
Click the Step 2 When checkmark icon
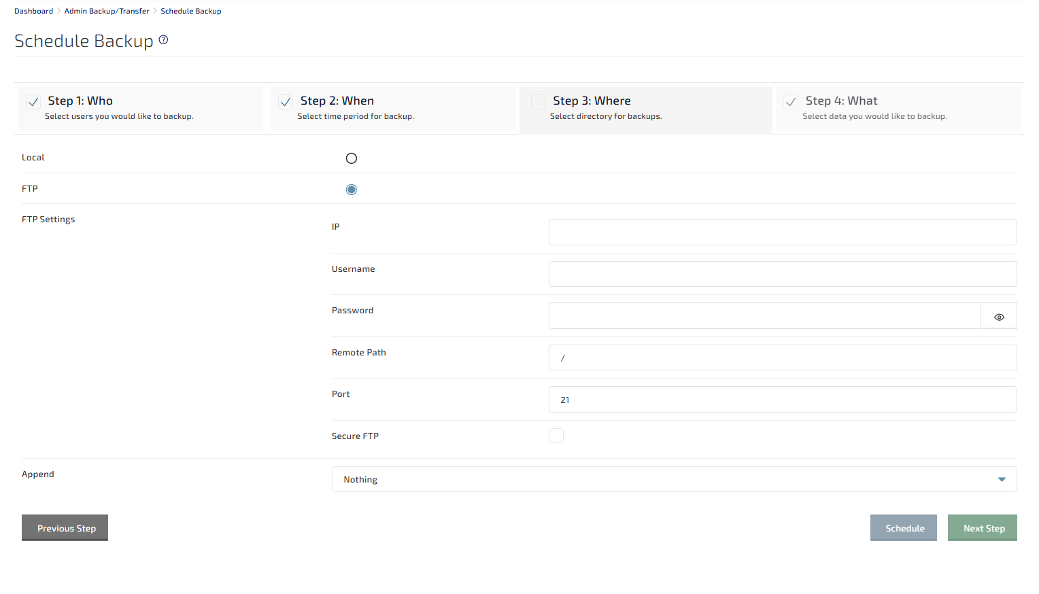pyautogui.click(x=286, y=102)
